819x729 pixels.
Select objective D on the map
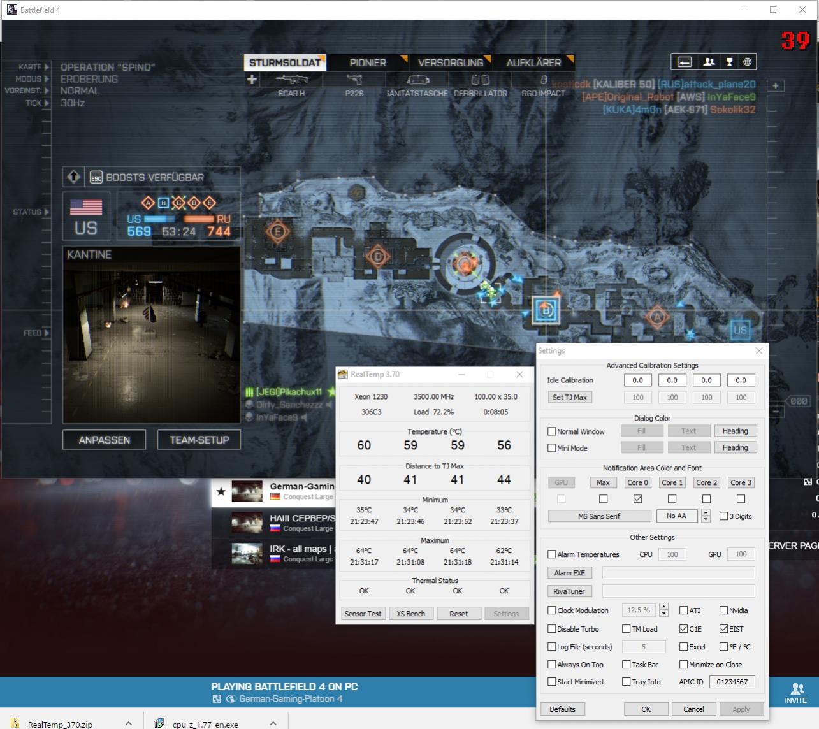377,256
